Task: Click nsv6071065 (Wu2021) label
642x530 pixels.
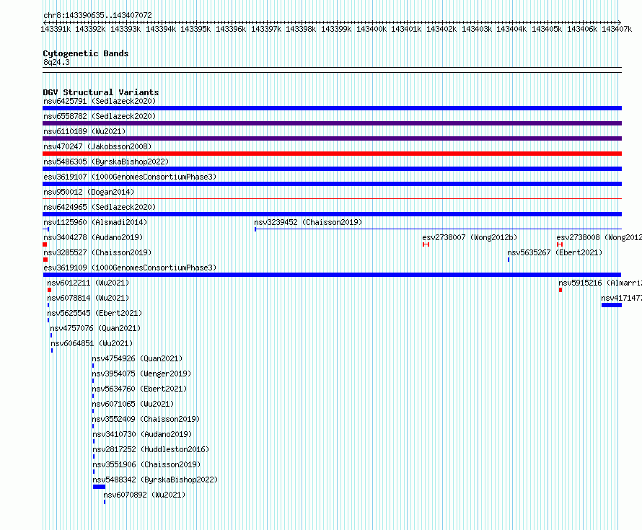Action: click(133, 404)
